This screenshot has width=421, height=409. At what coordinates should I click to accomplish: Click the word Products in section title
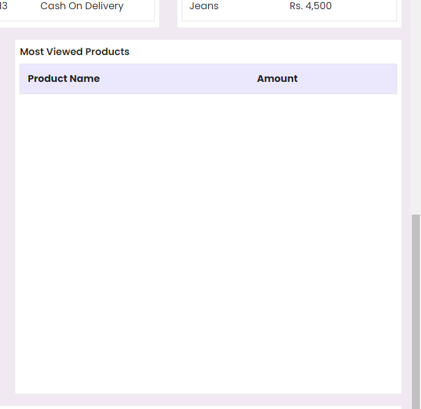108,51
